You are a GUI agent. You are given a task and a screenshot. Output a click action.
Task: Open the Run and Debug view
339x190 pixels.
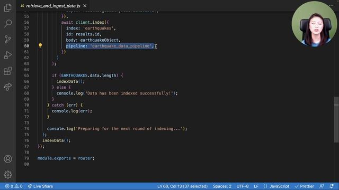click(x=8, y=55)
